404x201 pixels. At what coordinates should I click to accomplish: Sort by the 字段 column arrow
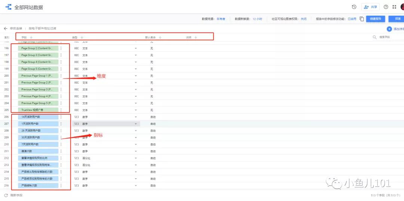[31, 37]
